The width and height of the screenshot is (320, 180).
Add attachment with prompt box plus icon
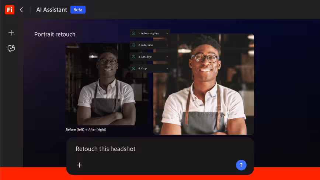pos(79,165)
